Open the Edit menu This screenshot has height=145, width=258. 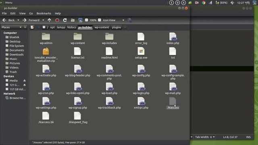pos(13,13)
